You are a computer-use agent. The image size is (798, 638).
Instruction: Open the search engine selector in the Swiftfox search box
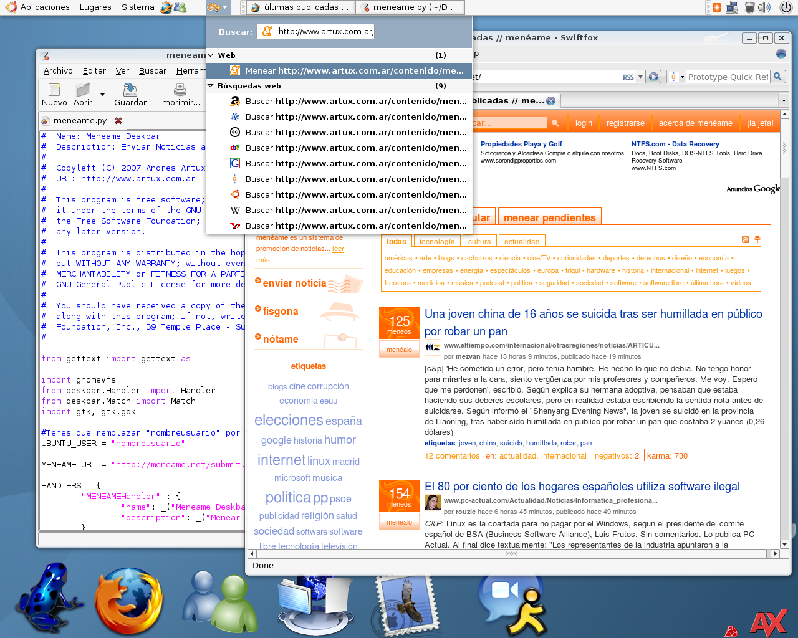point(676,77)
